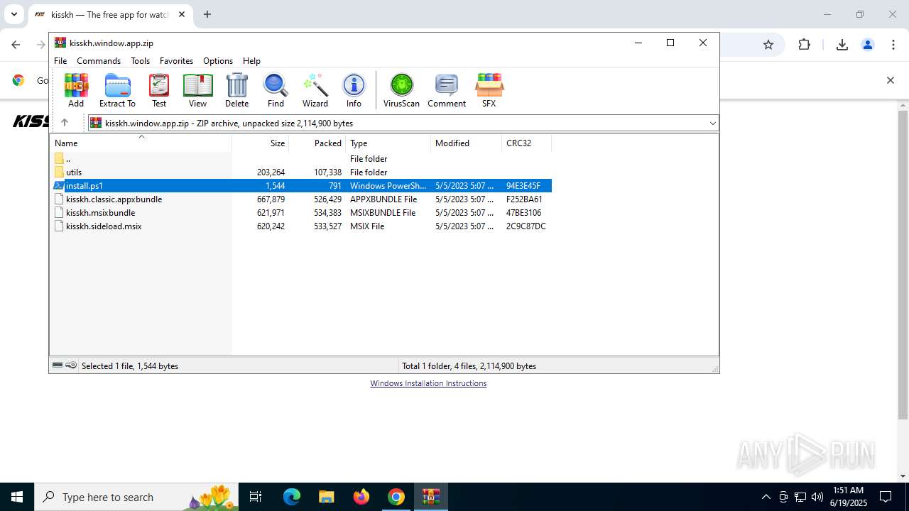Screen dimensions: 909x511
Task: Sort by Modified column header
Action: [x=467, y=143]
